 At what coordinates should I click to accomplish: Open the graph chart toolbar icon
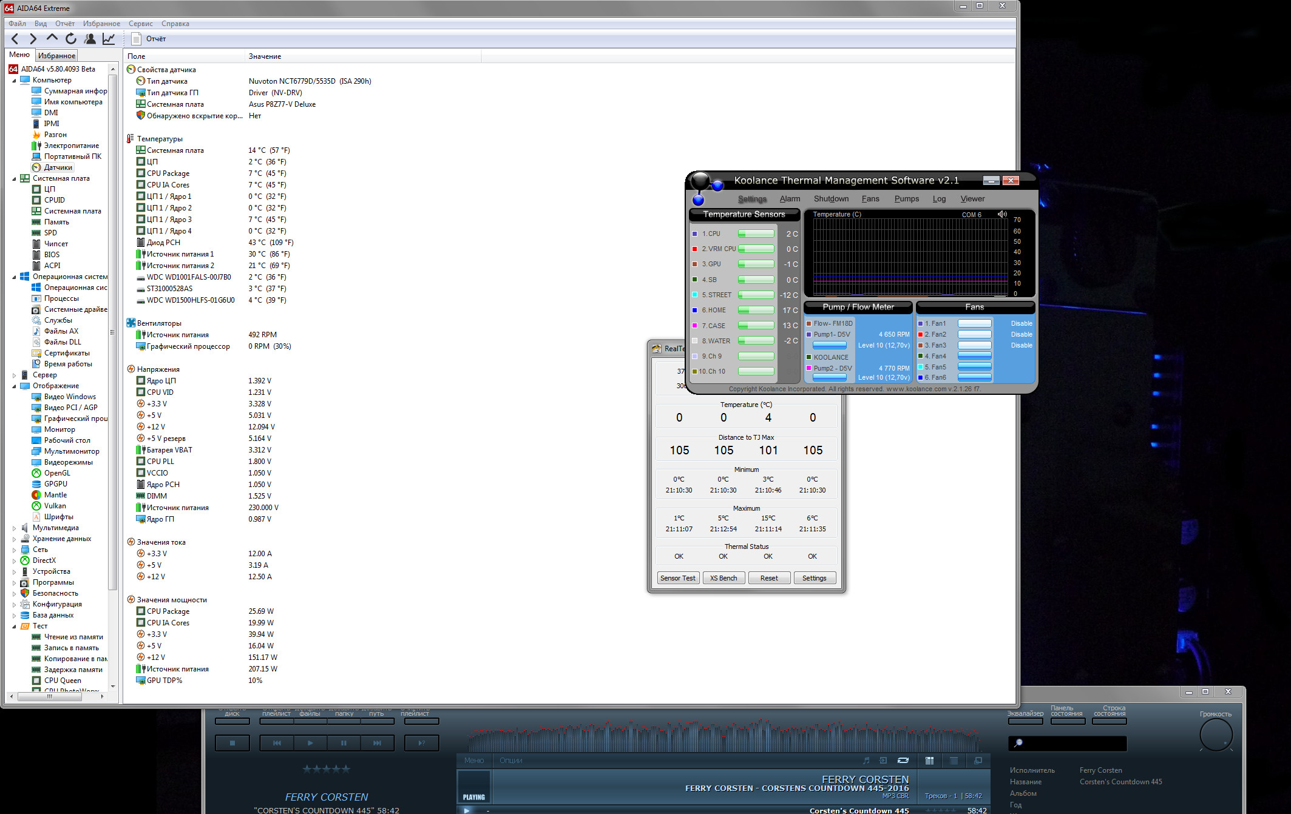109,39
